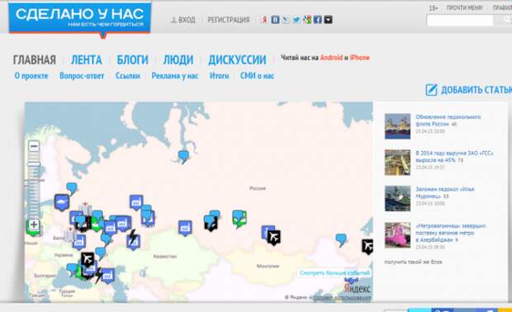The image size is (512, 312).
Task: Click 'Смотреть больше событий' link on map
Action: click(334, 273)
